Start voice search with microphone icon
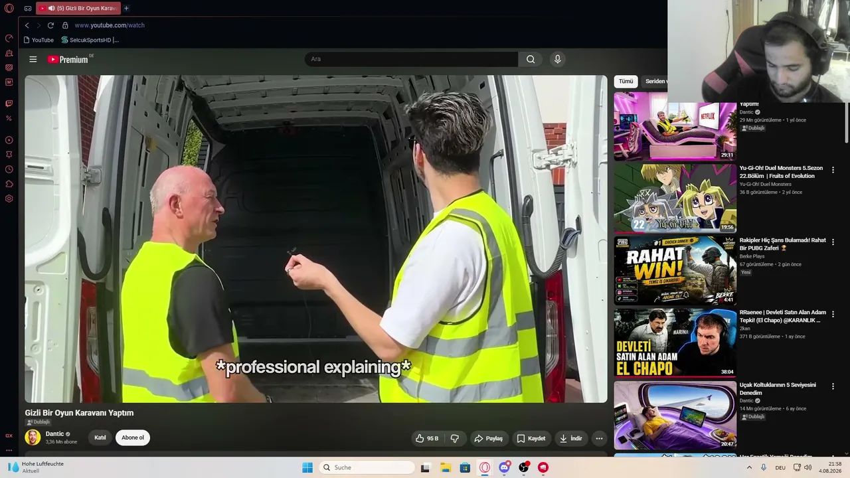The width and height of the screenshot is (850, 478). pyautogui.click(x=557, y=59)
